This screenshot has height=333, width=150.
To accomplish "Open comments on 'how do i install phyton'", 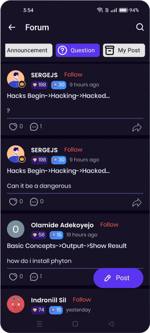I will pos(34,277).
